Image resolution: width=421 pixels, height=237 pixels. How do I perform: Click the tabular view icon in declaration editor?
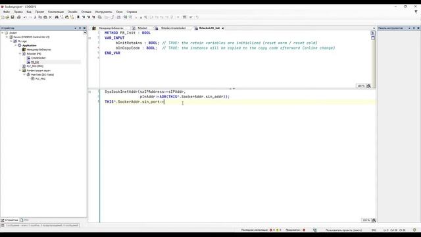point(373,38)
